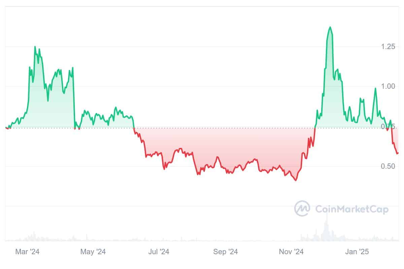The width and height of the screenshot is (404, 269).
Task: Select the Jul '24 axis label
Action: 159,252
